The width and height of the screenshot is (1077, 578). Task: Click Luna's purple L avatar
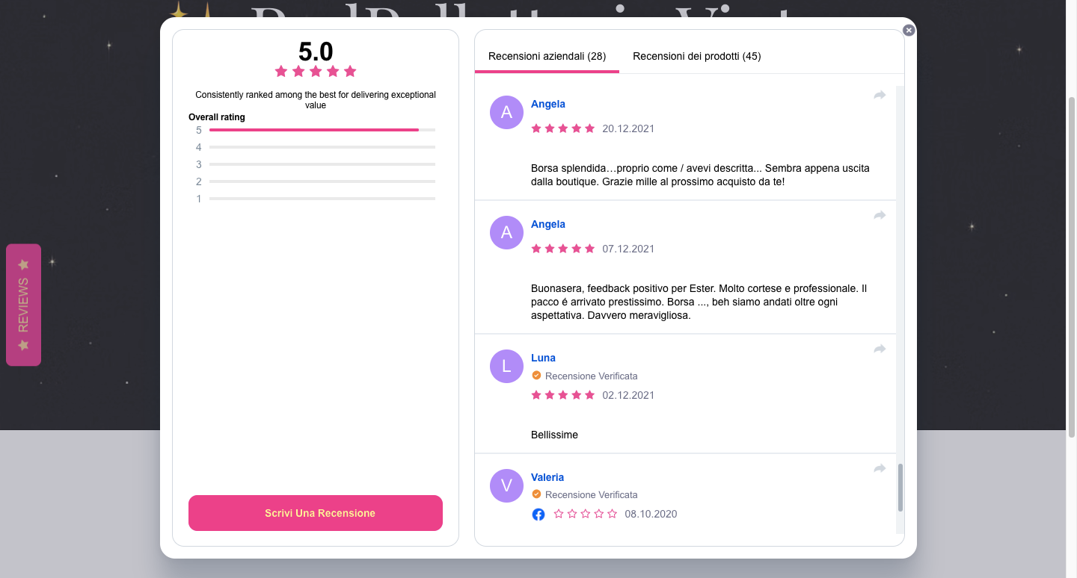point(506,366)
